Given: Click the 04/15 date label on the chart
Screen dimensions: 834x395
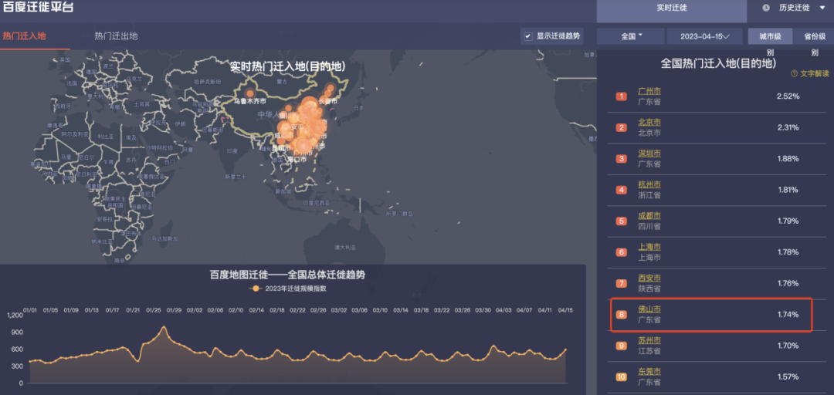Looking at the screenshot, I should coord(565,310).
